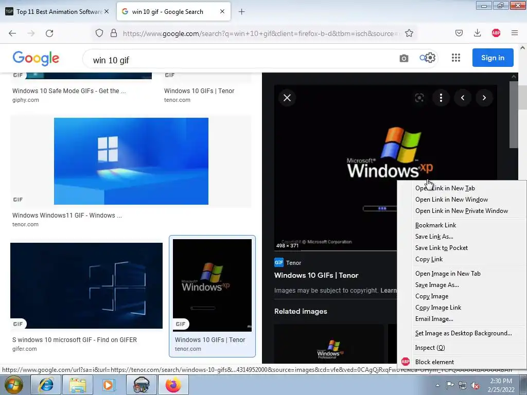Click the preview panel vertical scrollbar thumb

pos(514,114)
